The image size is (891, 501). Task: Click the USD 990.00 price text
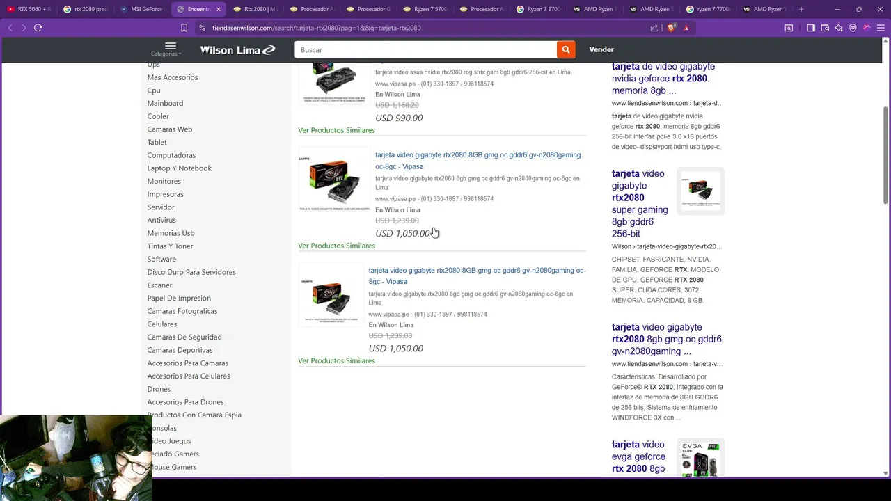pyautogui.click(x=399, y=118)
